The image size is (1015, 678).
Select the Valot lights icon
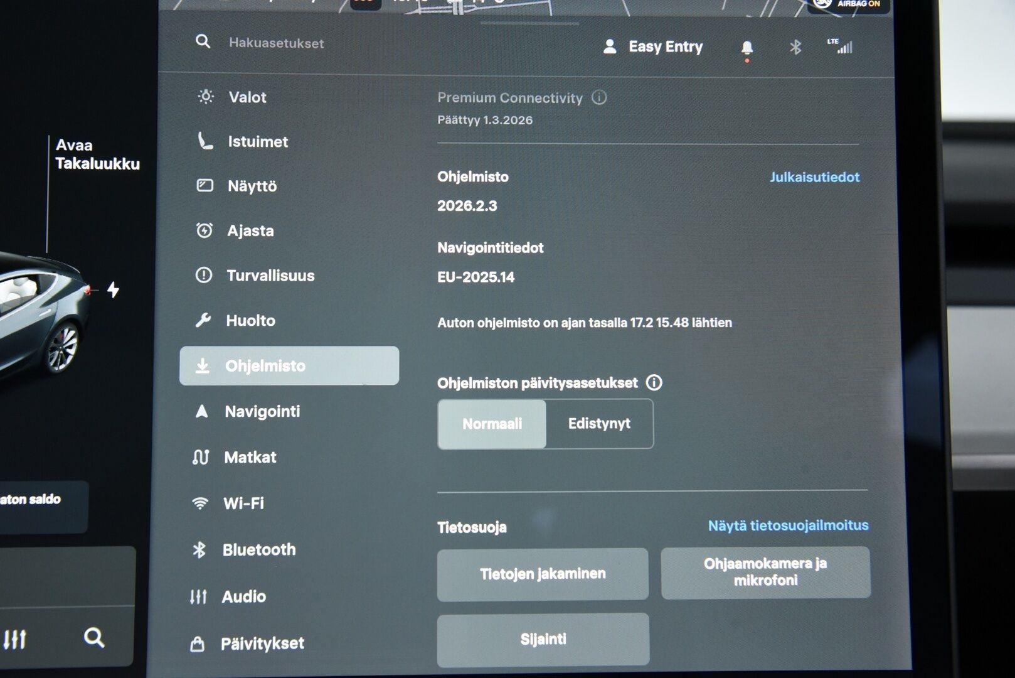pyautogui.click(x=203, y=97)
